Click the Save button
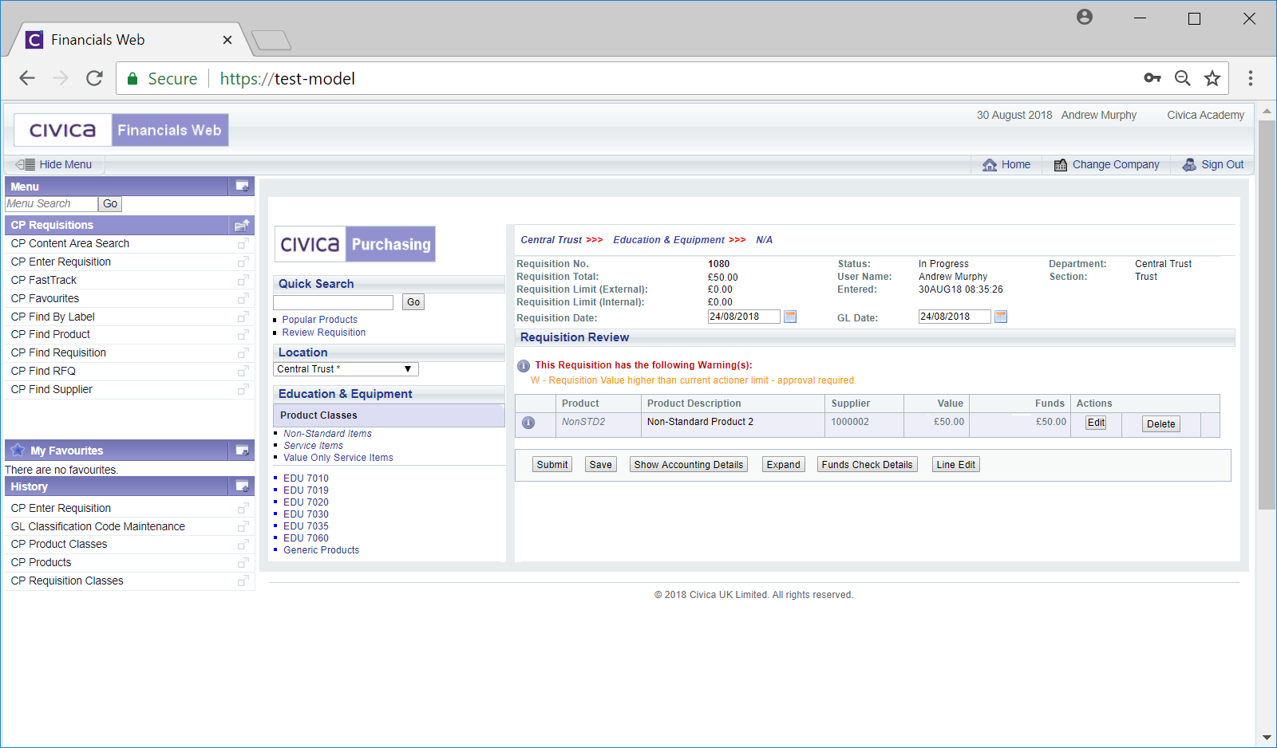Screen dimensions: 1277x748 (601, 465)
